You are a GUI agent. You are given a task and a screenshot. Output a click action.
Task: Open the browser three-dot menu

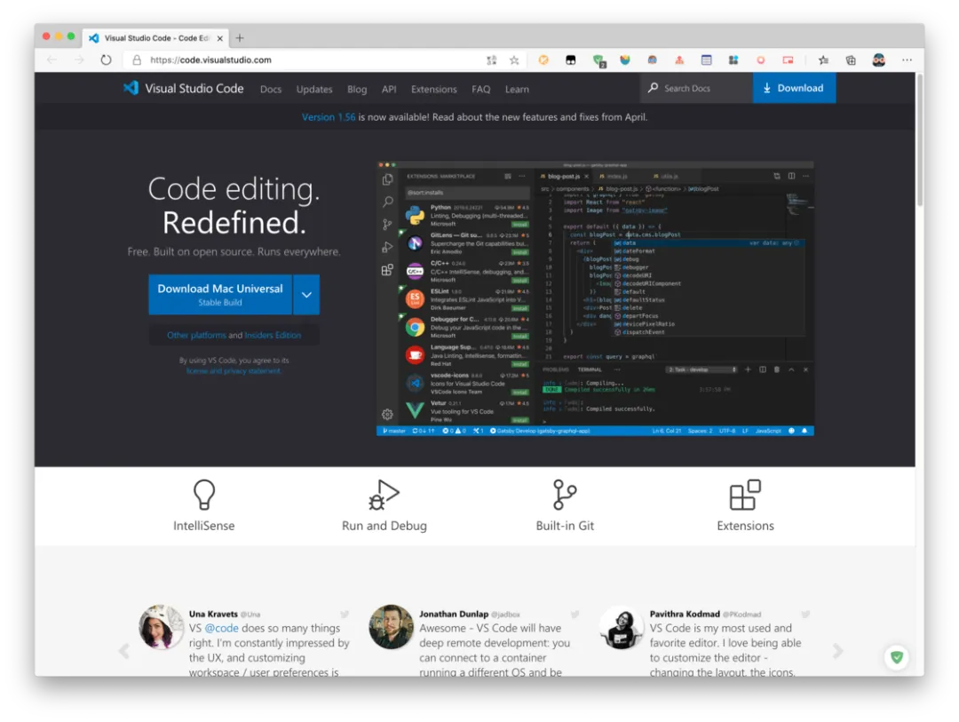(907, 60)
